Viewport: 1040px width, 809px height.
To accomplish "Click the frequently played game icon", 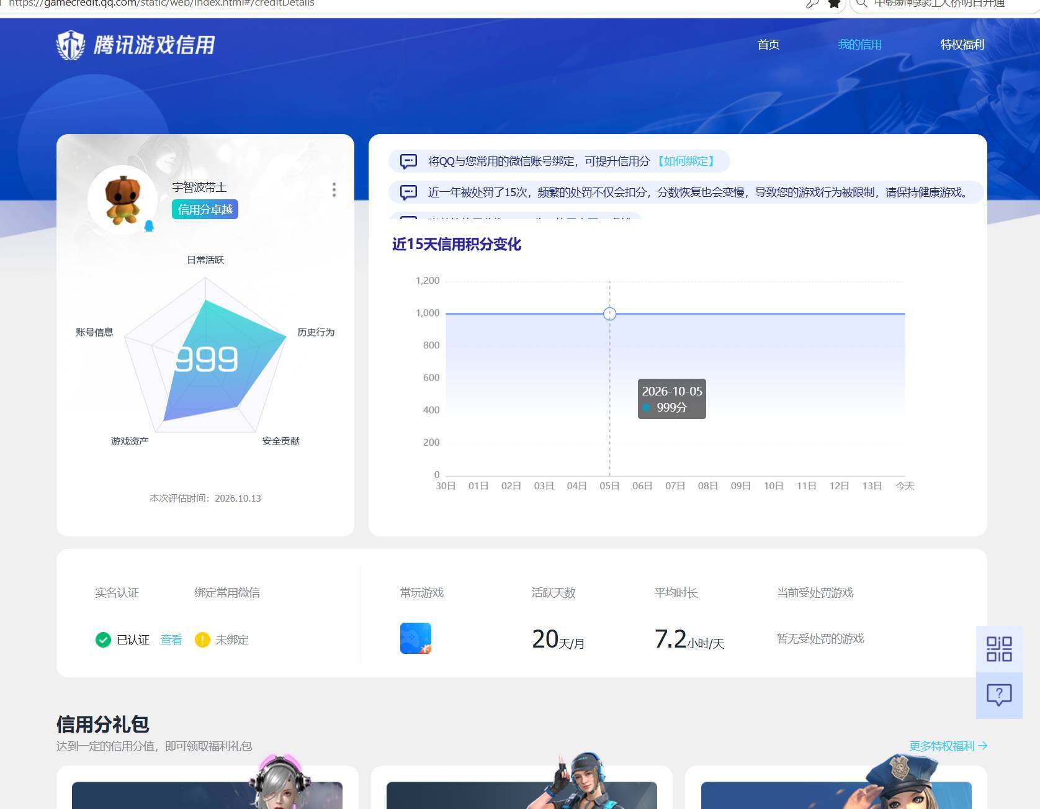I will pyautogui.click(x=416, y=638).
